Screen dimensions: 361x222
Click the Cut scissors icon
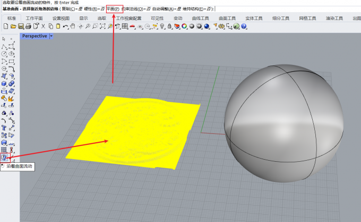point(43,26)
